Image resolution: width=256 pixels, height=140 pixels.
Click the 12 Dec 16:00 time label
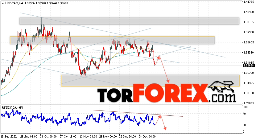(127, 137)
